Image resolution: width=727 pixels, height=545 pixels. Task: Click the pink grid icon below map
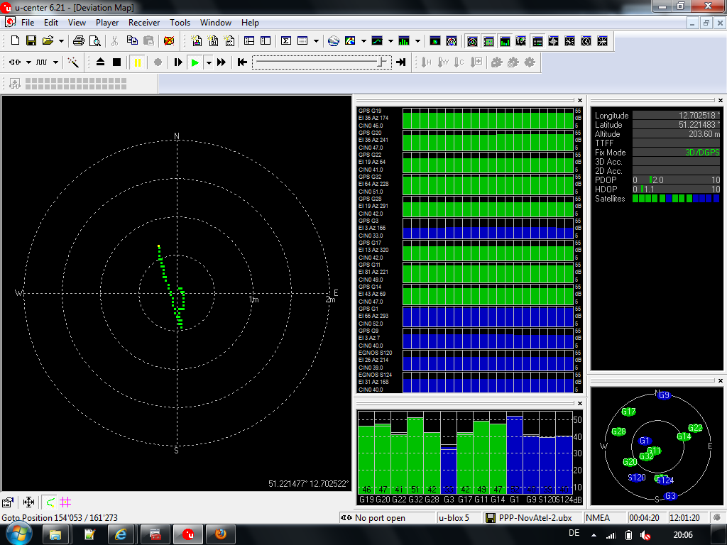[65, 502]
